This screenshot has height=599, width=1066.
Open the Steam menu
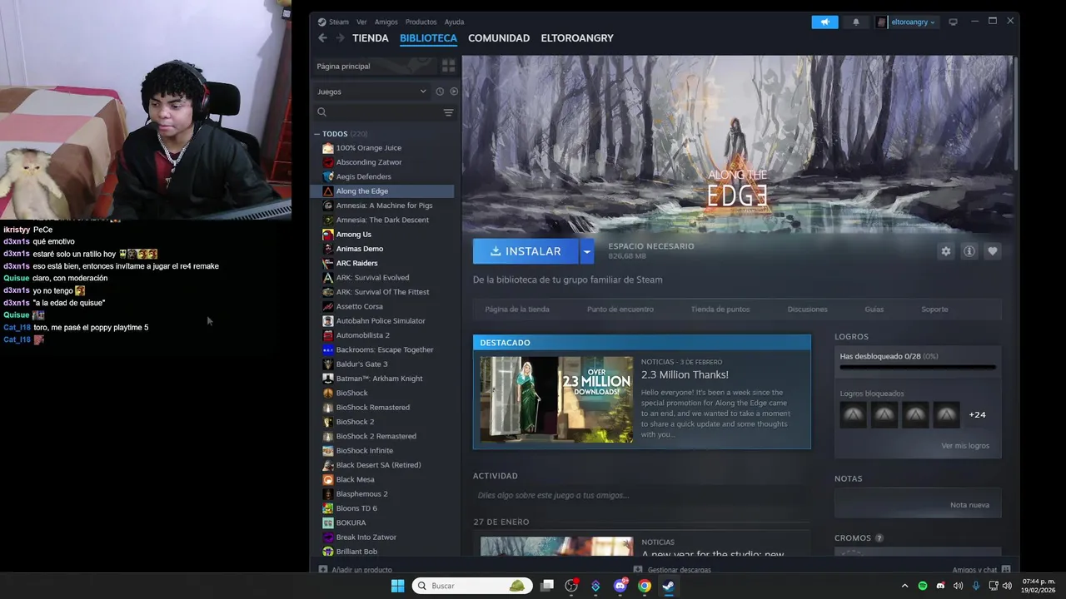point(338,22)
